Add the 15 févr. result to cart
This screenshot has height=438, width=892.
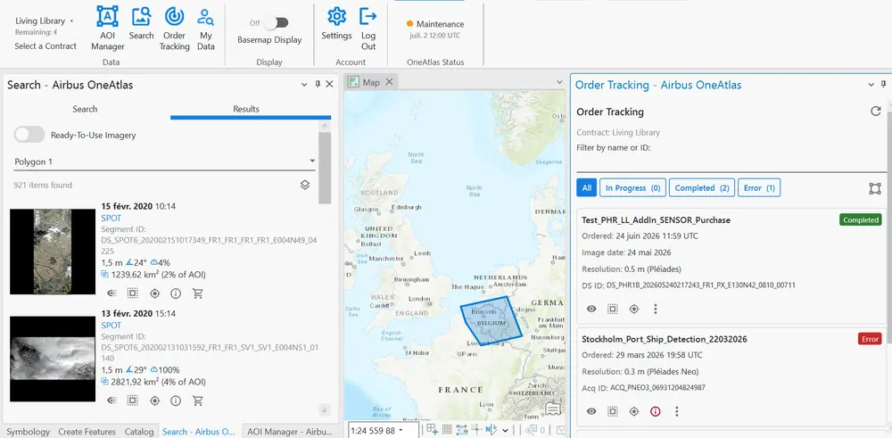[x=197, y=293]
